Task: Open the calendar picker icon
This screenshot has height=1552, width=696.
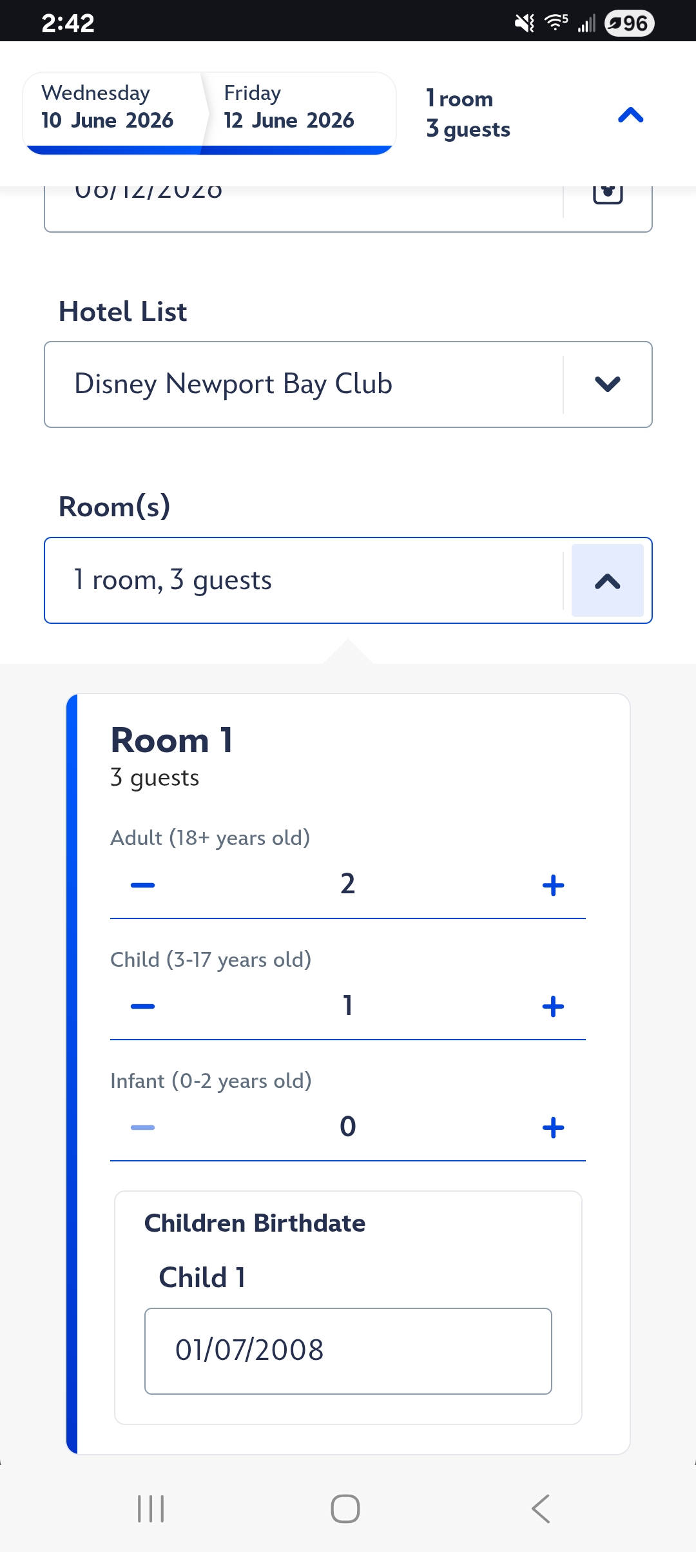Action: 607,193
